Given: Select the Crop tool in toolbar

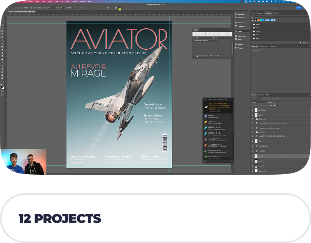Looking at the screenshot, I should [2, 28].
